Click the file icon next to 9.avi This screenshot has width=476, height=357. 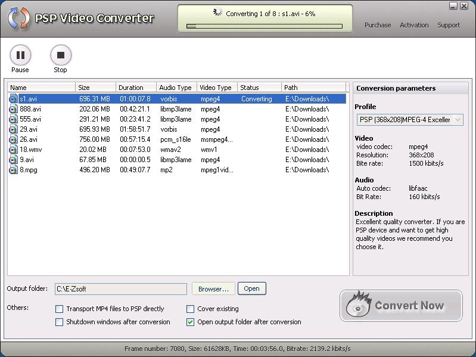tap(13, 160)
